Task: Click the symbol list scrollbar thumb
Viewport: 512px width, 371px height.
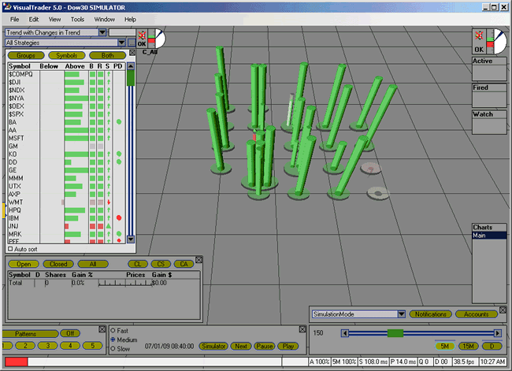Action: click(131, 79)
